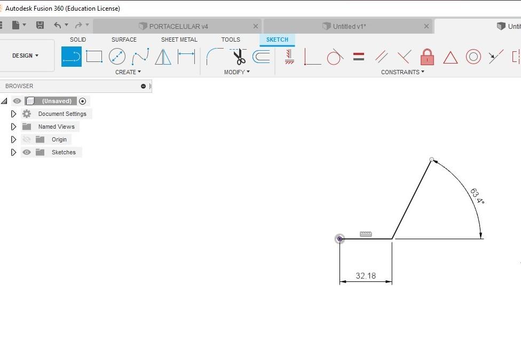Open the DESIGN workspace dropdown

(25, 56)
